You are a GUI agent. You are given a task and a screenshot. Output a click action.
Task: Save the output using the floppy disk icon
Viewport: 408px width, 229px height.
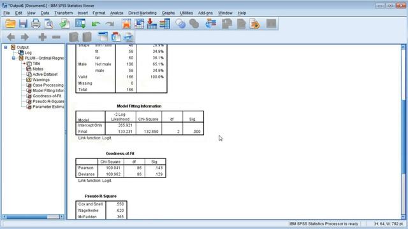coord(23,24)
